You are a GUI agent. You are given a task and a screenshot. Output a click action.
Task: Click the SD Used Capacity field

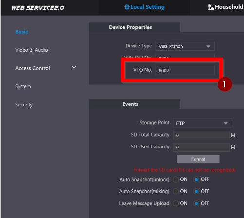tap(201, 147)
